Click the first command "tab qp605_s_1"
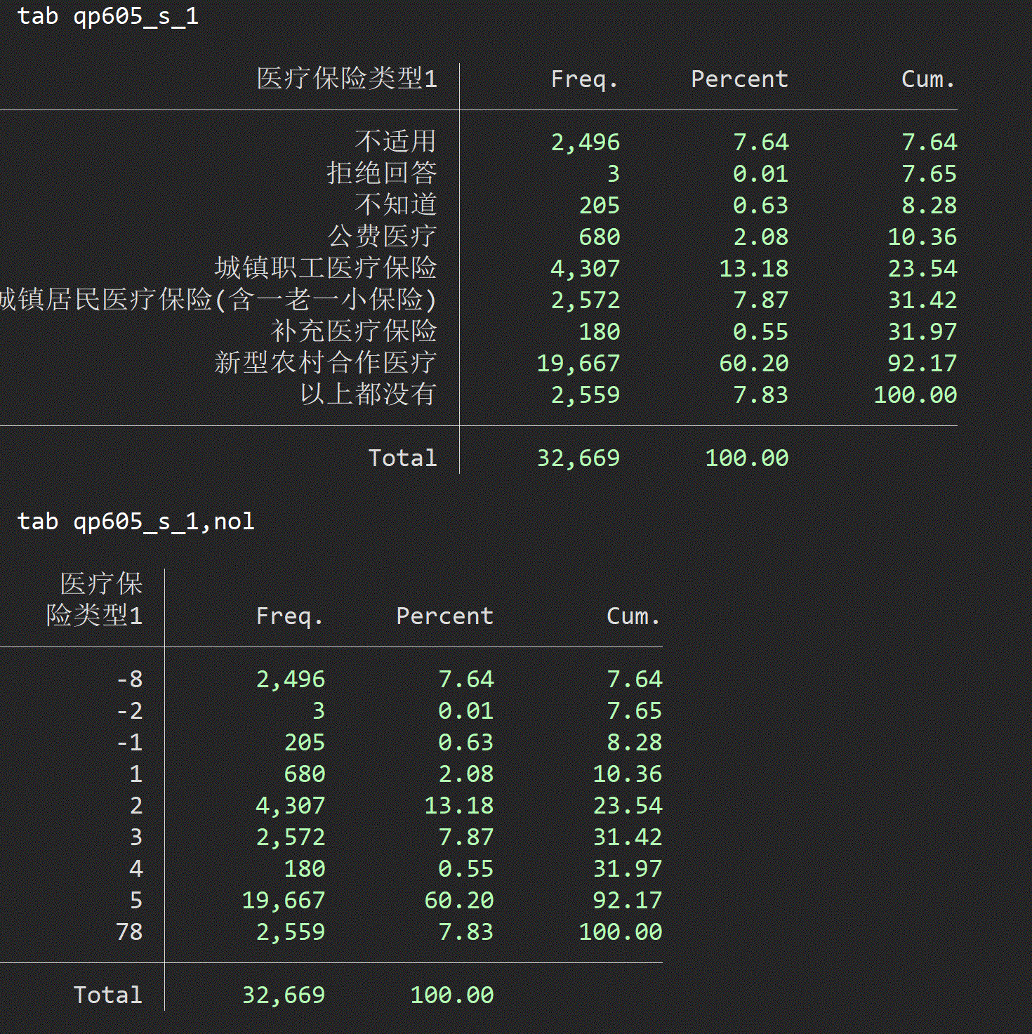Image resolution: width=1032 pixels, height=1034 pixels. click(x=107, y=16)
